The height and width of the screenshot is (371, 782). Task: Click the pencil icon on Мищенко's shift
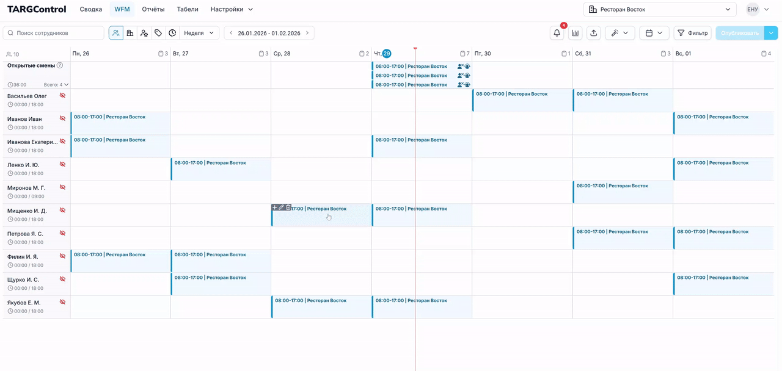click(281, 207)
